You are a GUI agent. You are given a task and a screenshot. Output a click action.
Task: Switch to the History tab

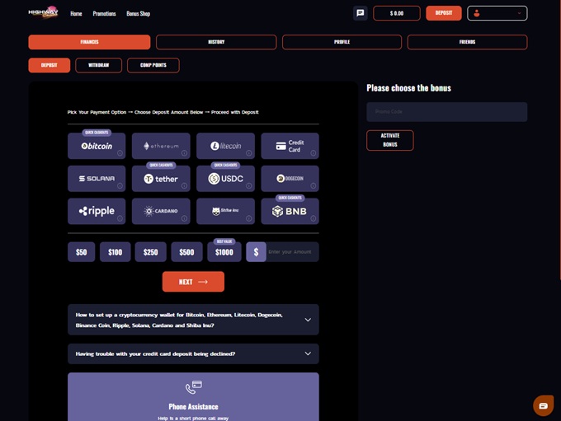[x=216, y=42]
